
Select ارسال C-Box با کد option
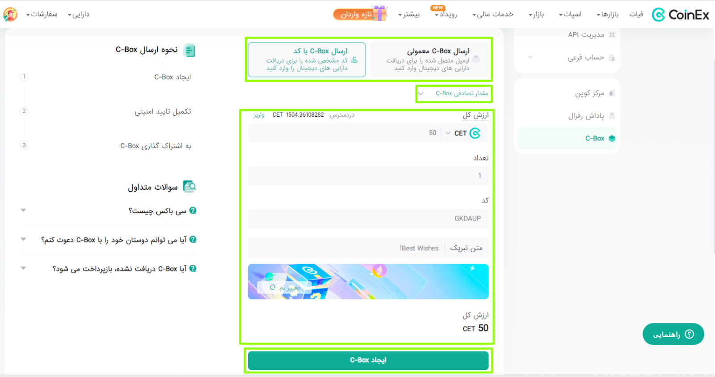tap(307, 59)
